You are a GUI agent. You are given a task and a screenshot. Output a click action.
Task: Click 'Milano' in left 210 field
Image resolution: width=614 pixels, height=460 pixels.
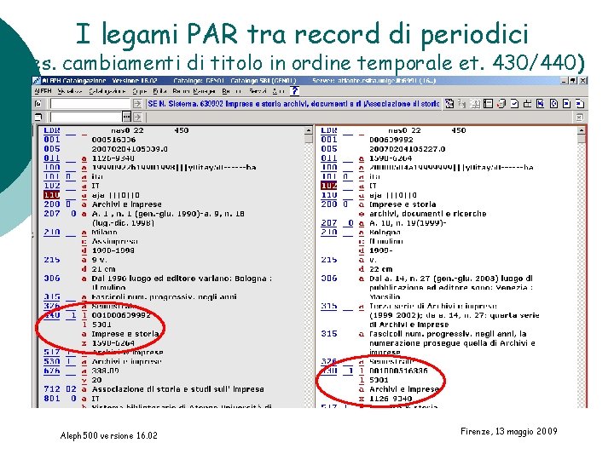[x=104, y=232]
